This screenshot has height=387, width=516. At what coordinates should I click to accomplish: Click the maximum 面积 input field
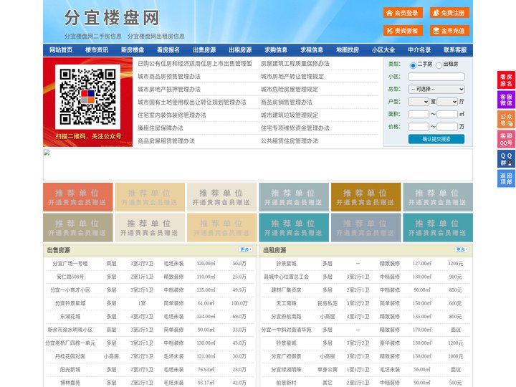pos(447,114)
